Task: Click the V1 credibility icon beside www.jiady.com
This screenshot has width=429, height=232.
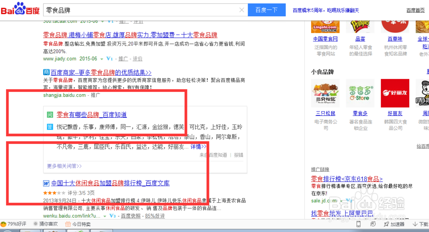Action: tap(109, 58)
